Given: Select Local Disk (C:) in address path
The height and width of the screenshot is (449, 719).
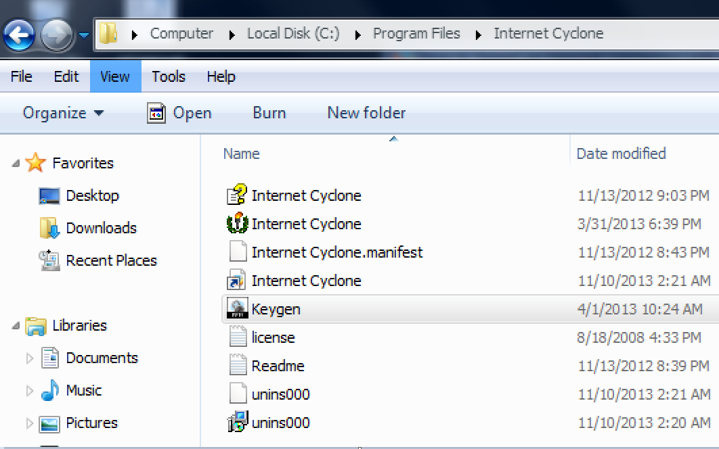Looking at the screenshot, I should (293, 33).
